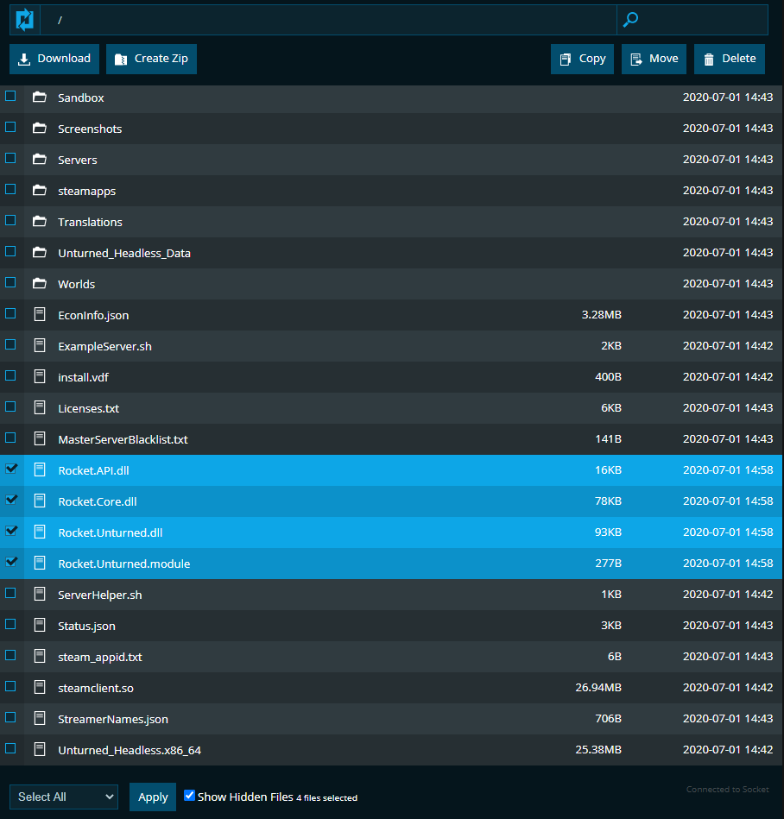
Task: Click the Delete button
Action: tap(730, 59)
